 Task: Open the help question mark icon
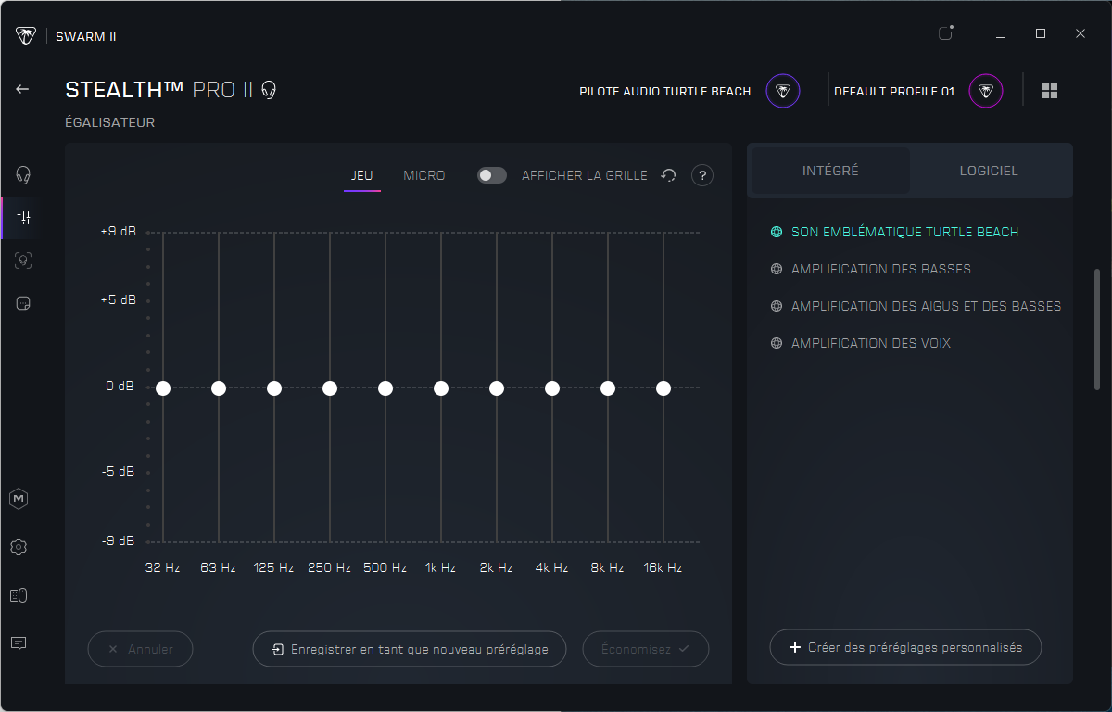tap(702, 175)
